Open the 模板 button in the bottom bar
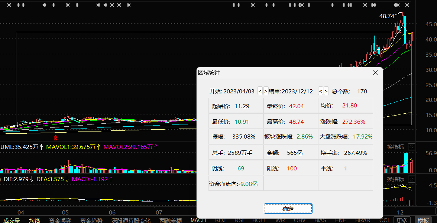437x223 pixels. (x=423, y=220)
